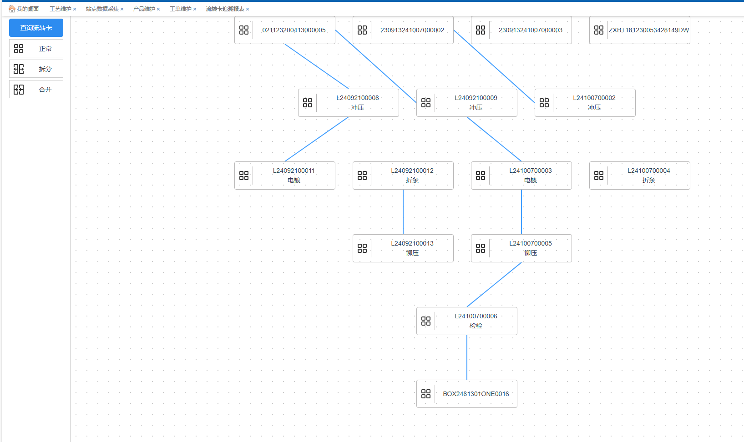Select node 021123200413000005
The image size is (744, 442).
click(294, 30)
